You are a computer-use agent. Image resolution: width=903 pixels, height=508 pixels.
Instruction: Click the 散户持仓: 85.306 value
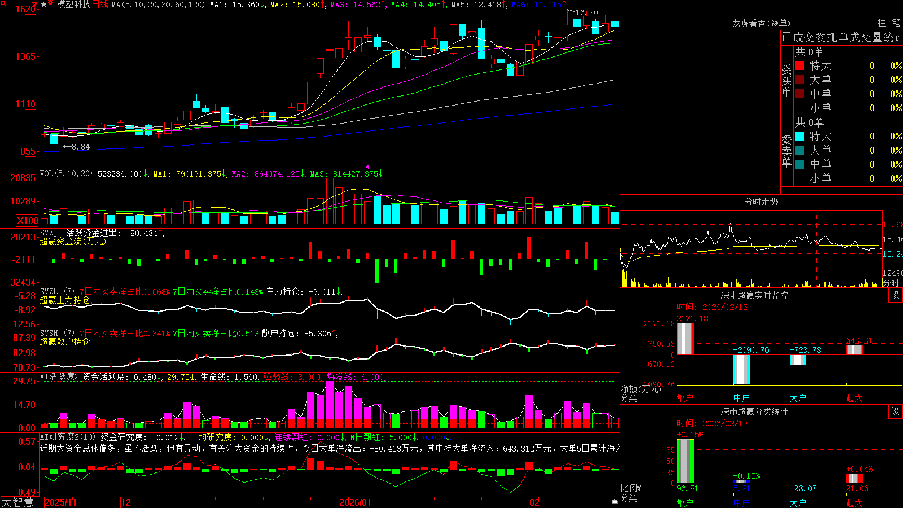click(x=300, y=334)
